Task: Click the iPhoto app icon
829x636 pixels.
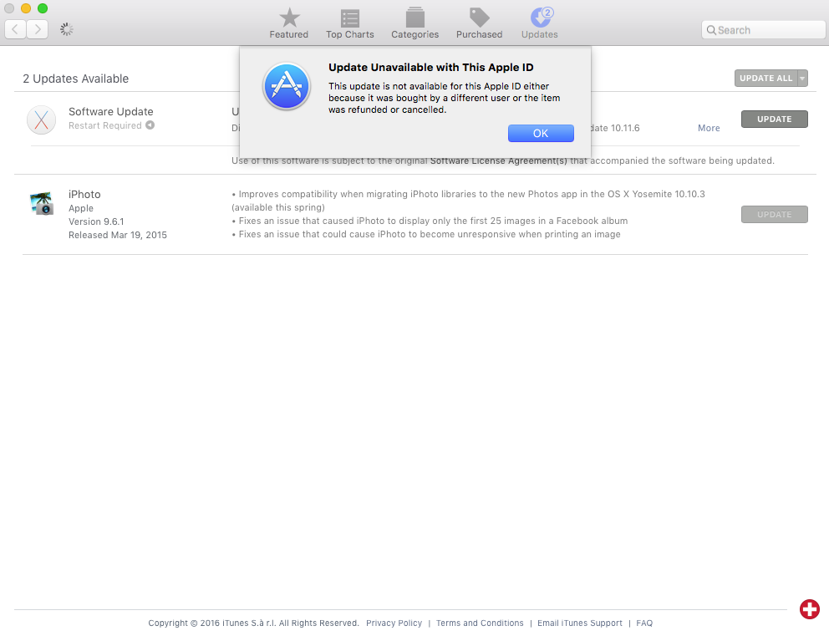Action: pos(42,204)
